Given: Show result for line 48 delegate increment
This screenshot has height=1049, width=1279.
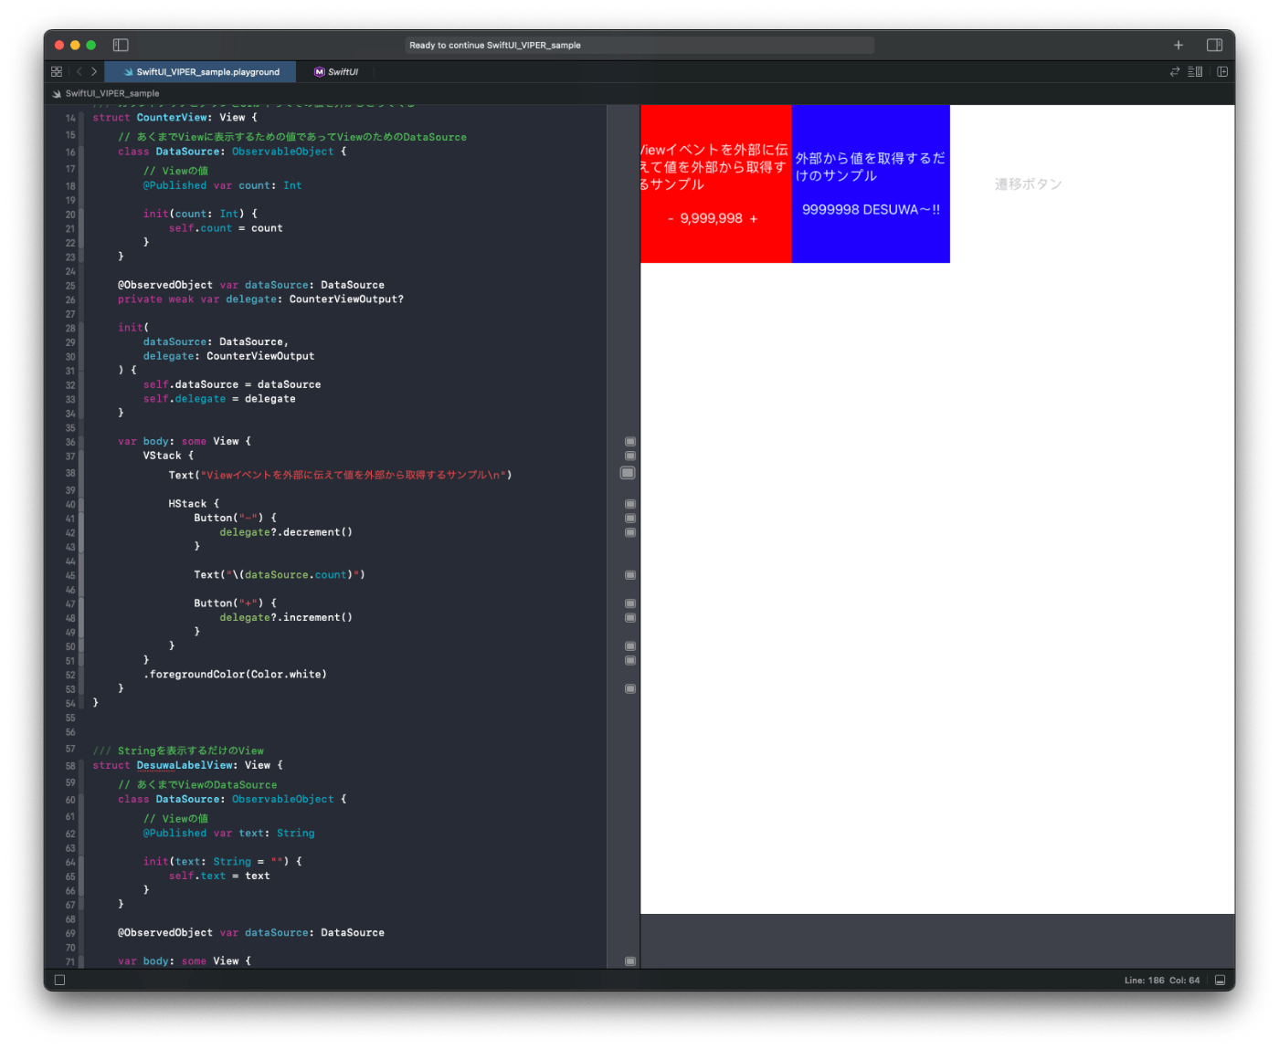Looking at the screenshot, I should 629,618.
